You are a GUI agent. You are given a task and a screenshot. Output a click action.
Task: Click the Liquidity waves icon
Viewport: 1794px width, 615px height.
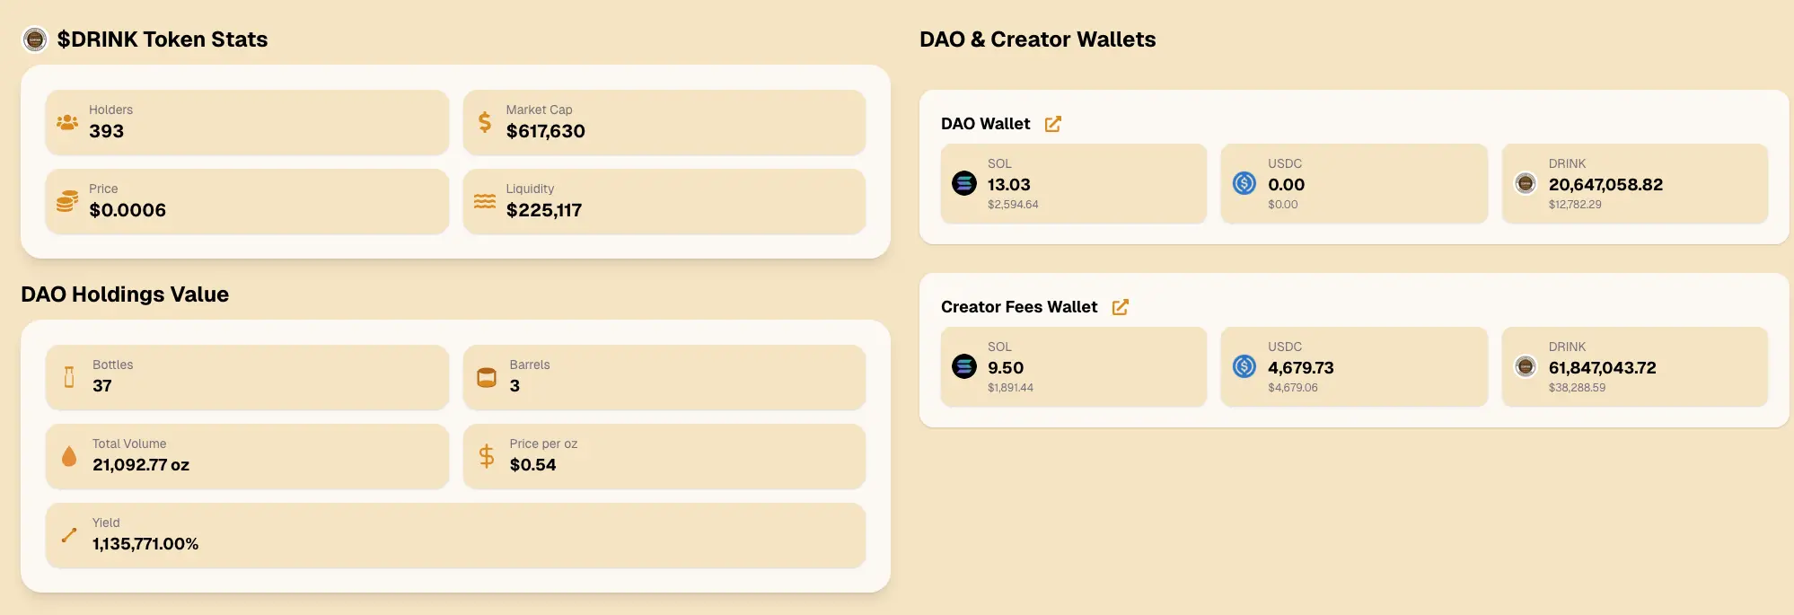[485, 201]
